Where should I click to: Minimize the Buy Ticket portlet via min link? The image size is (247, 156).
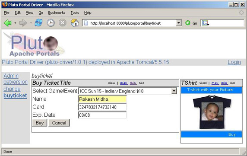(x=133, y=83)
